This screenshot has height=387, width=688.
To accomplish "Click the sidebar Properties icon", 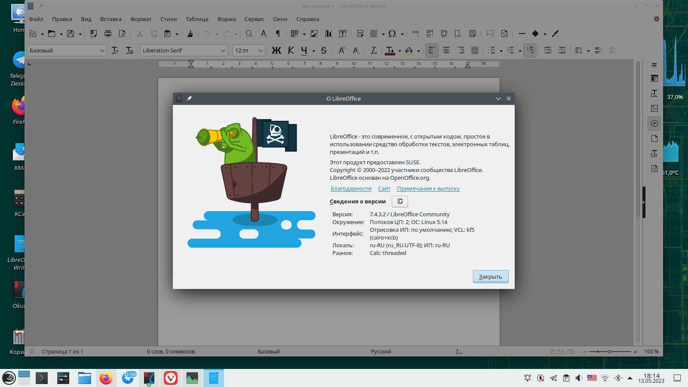I will 654,79.
